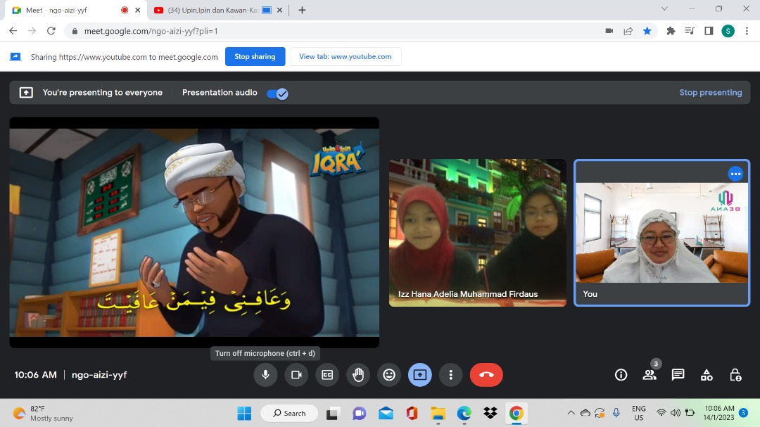The image size is (760, 427).
Task: Open a new browser tab
Action: 302,10
